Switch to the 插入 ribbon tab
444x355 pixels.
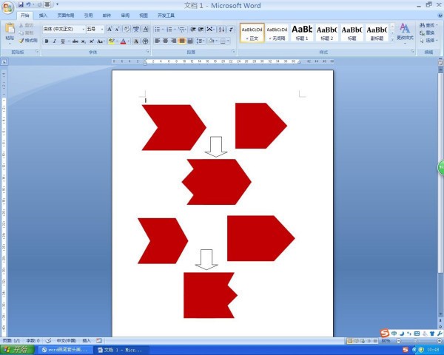[x=43, y=15]
